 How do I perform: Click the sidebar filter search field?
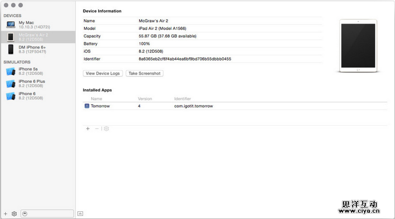pyautogui.click(x=50, y=213)
